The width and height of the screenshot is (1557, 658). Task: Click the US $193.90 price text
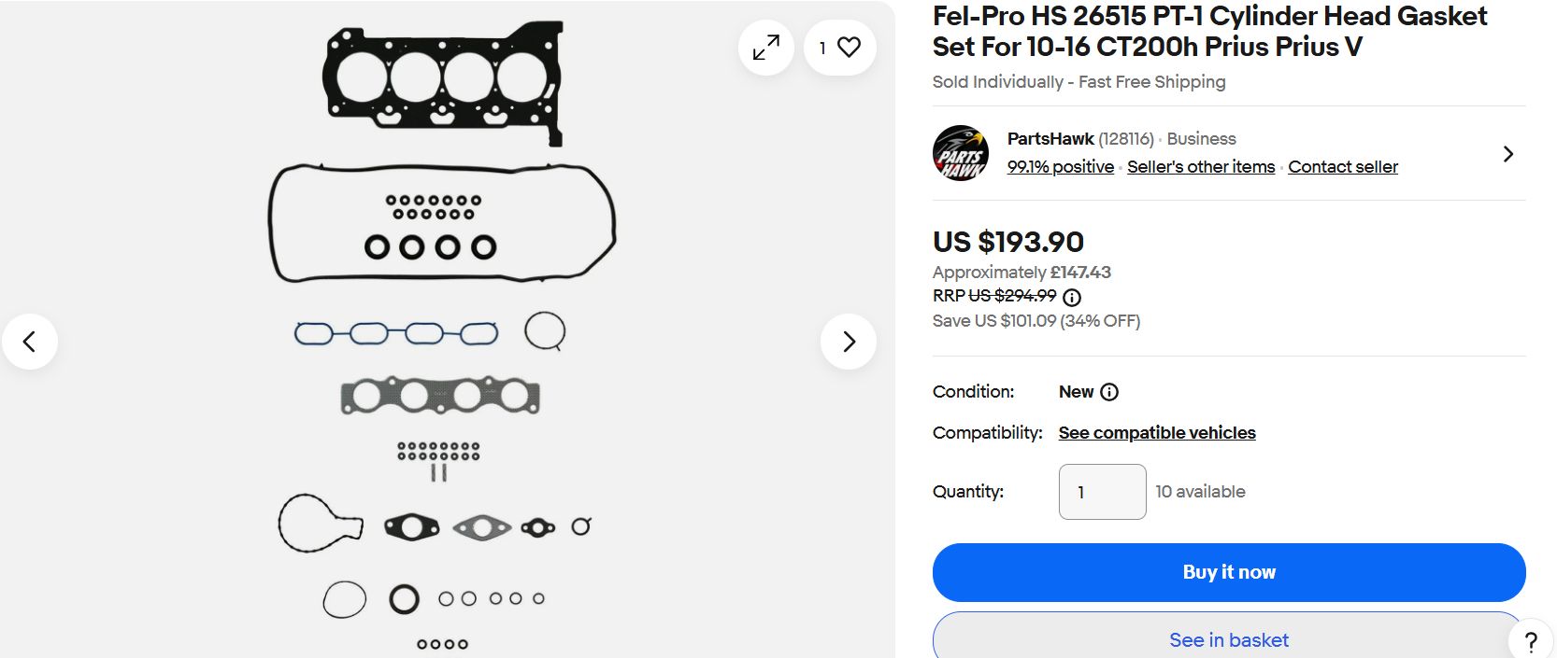click(1007, 242)
